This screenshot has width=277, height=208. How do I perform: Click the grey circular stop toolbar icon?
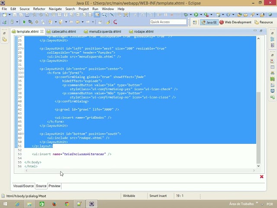coord(37,22)
